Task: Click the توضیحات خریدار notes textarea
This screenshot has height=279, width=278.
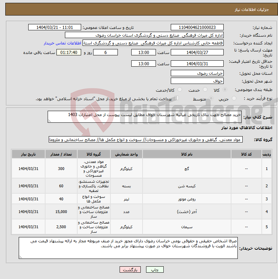Action: [x=128, y=248]
